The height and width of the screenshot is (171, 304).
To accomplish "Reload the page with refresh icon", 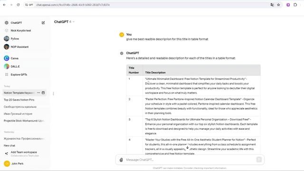I will [18, 5].
